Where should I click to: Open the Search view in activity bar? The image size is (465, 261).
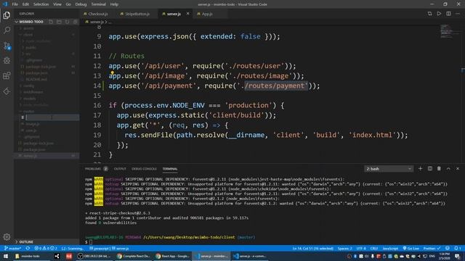7,30
